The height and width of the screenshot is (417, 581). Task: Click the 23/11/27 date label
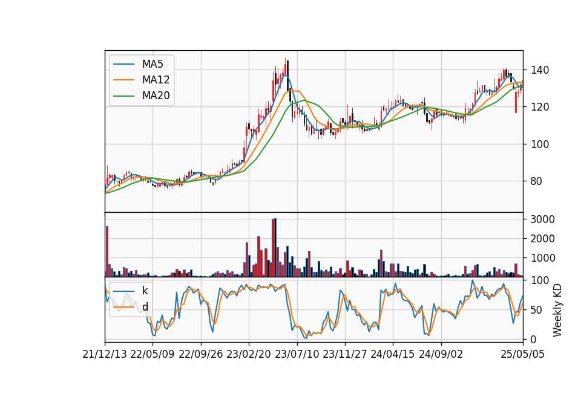click(344, 354)
